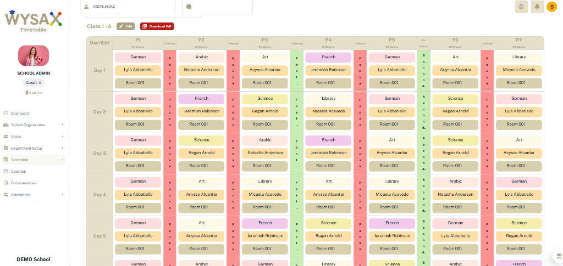Click the PDF icon in Download button
Image resolution: width=563 pixels, height=266 pixels.
click(x=145, y=26)
